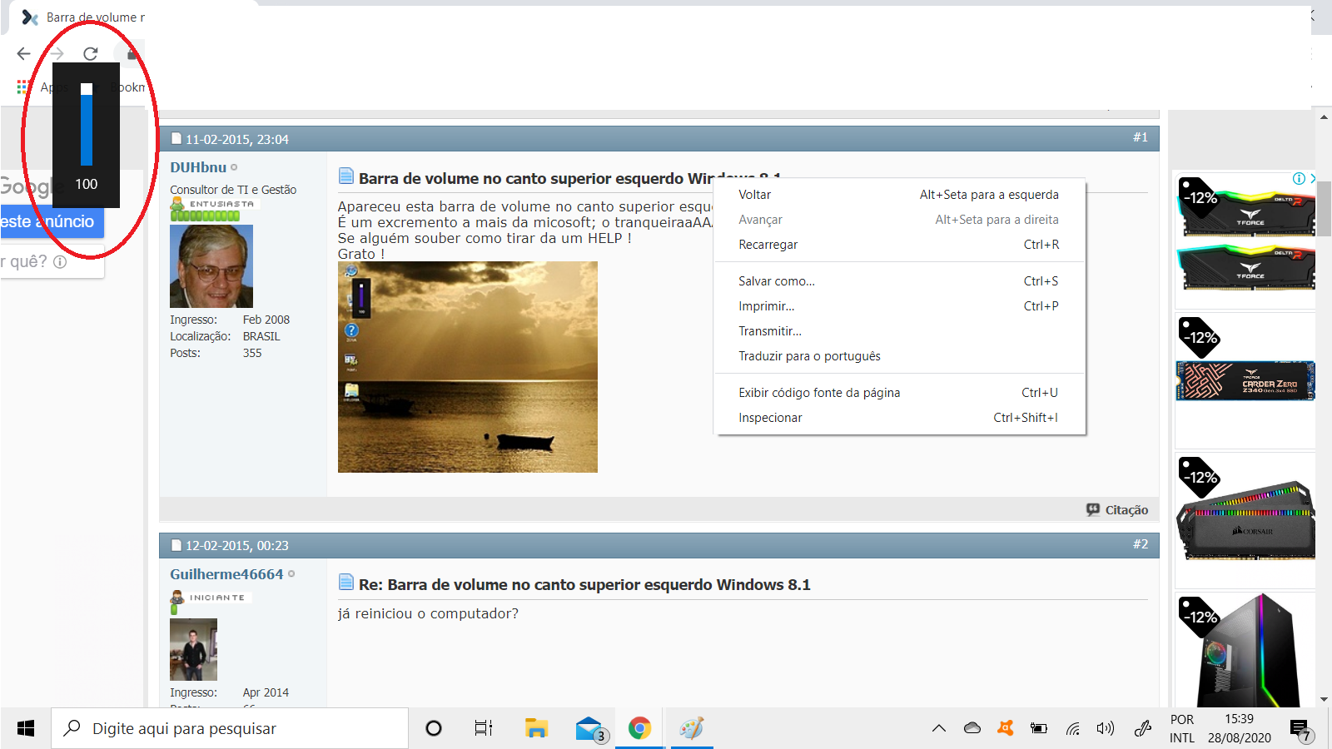Viewport: 1332px width, 749px height.
Task: Click the OneDrive cloud tray icon
Action: [972, 728]
